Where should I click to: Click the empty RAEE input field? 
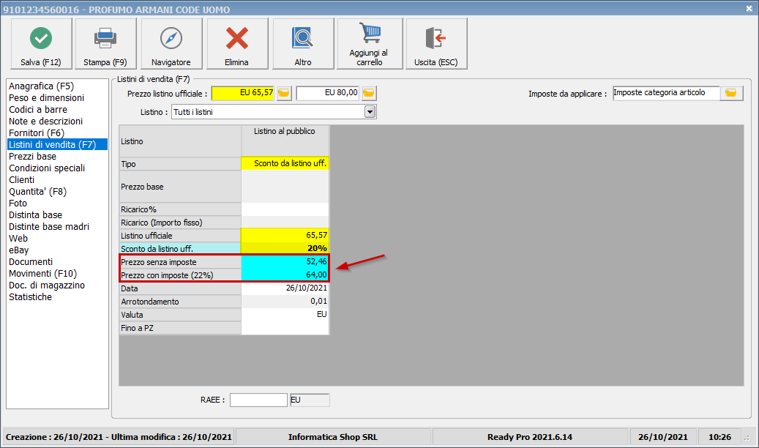point(258,400)
